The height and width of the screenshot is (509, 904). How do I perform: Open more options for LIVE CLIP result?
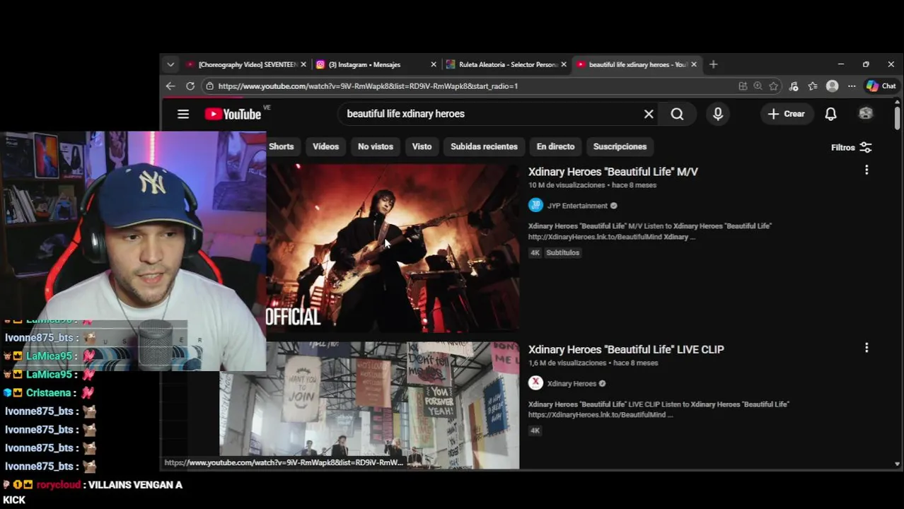pos(867,348)
